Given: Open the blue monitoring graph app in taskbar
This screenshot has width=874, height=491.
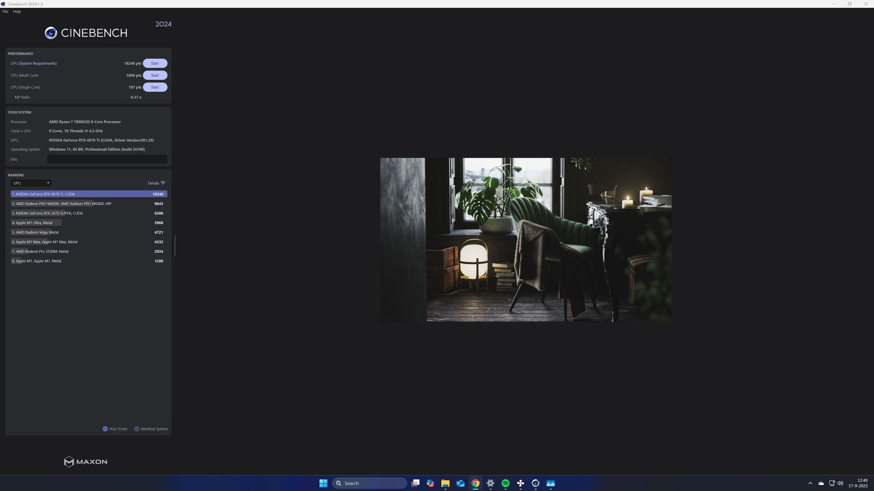Looking at the screenshot, I should pos(550,483).
